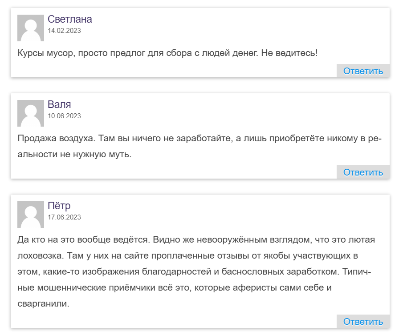Click the word "сварганили" ending Пётр's comment
The image size is (403, 335).
click(44, 304)
